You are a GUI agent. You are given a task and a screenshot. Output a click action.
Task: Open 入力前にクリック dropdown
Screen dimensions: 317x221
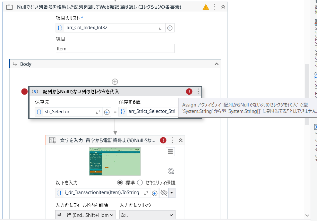pyautogui.click(x=147, y=215)
